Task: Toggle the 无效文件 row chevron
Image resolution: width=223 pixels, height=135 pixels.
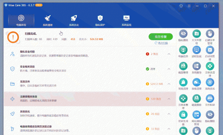Action: (x=169, y=84)
